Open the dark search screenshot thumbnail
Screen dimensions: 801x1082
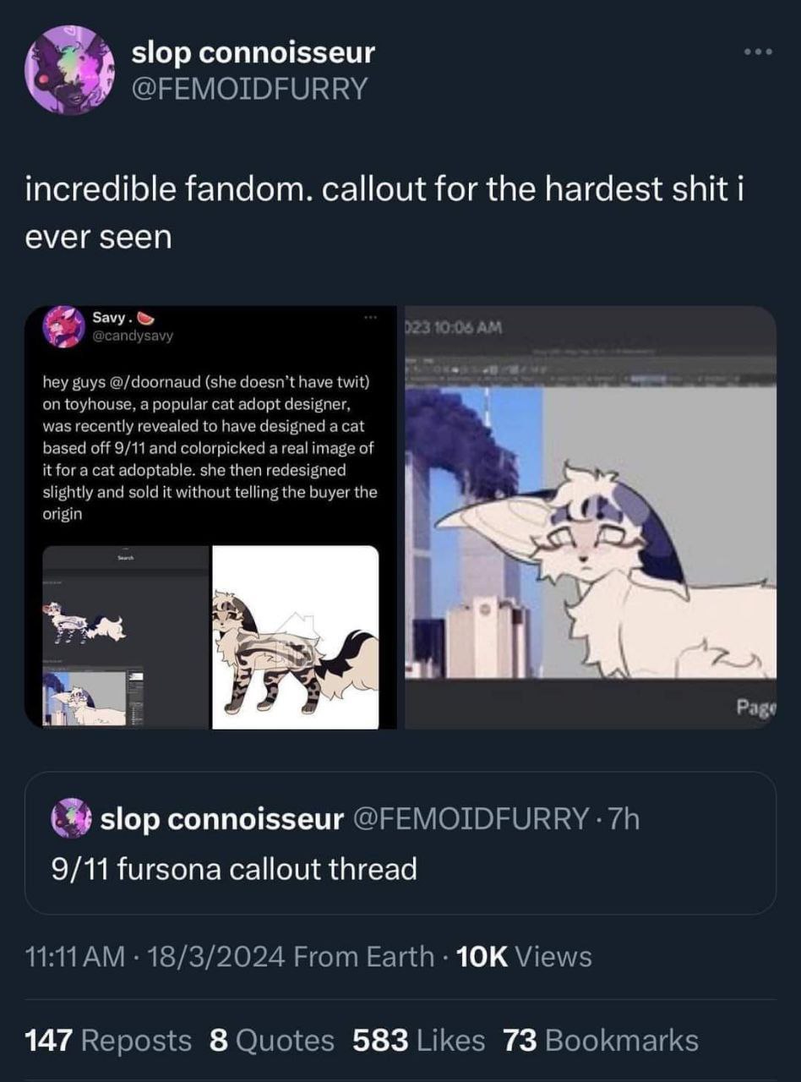[124, 637]
